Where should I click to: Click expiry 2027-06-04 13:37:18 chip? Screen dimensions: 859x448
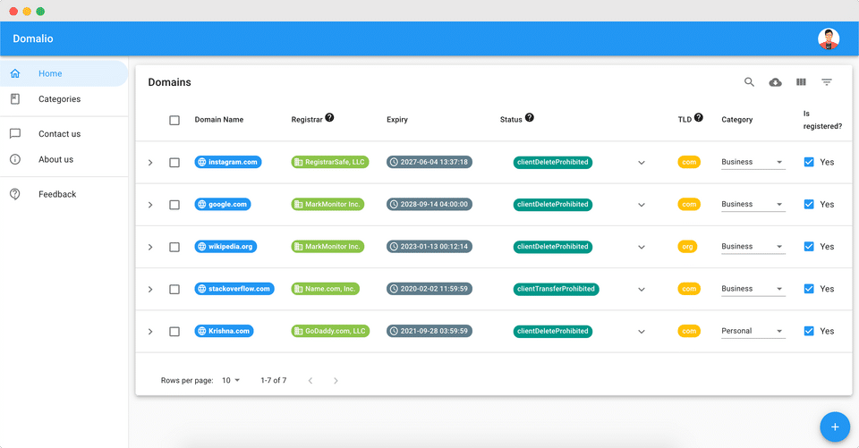tap(429, 162)
